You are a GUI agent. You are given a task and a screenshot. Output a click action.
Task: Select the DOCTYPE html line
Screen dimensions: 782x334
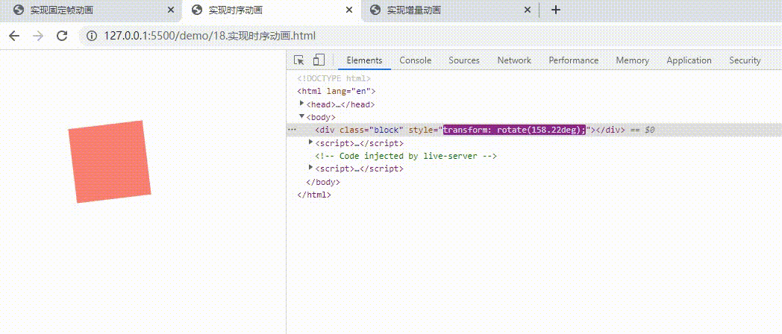coord(334,78)
